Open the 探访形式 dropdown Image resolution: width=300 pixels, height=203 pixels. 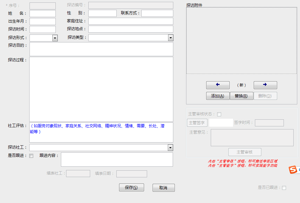coord(55,38)
